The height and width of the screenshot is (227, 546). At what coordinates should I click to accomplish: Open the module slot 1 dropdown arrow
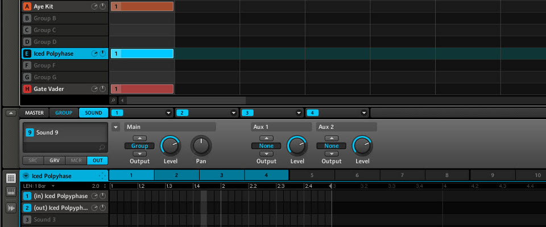pos(168,113)
